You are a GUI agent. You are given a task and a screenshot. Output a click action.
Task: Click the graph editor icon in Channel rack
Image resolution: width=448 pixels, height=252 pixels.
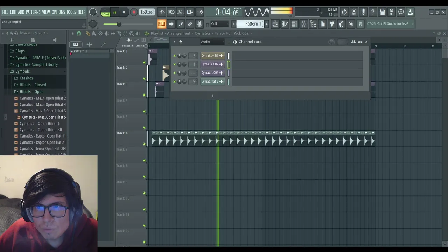[353, 42]
